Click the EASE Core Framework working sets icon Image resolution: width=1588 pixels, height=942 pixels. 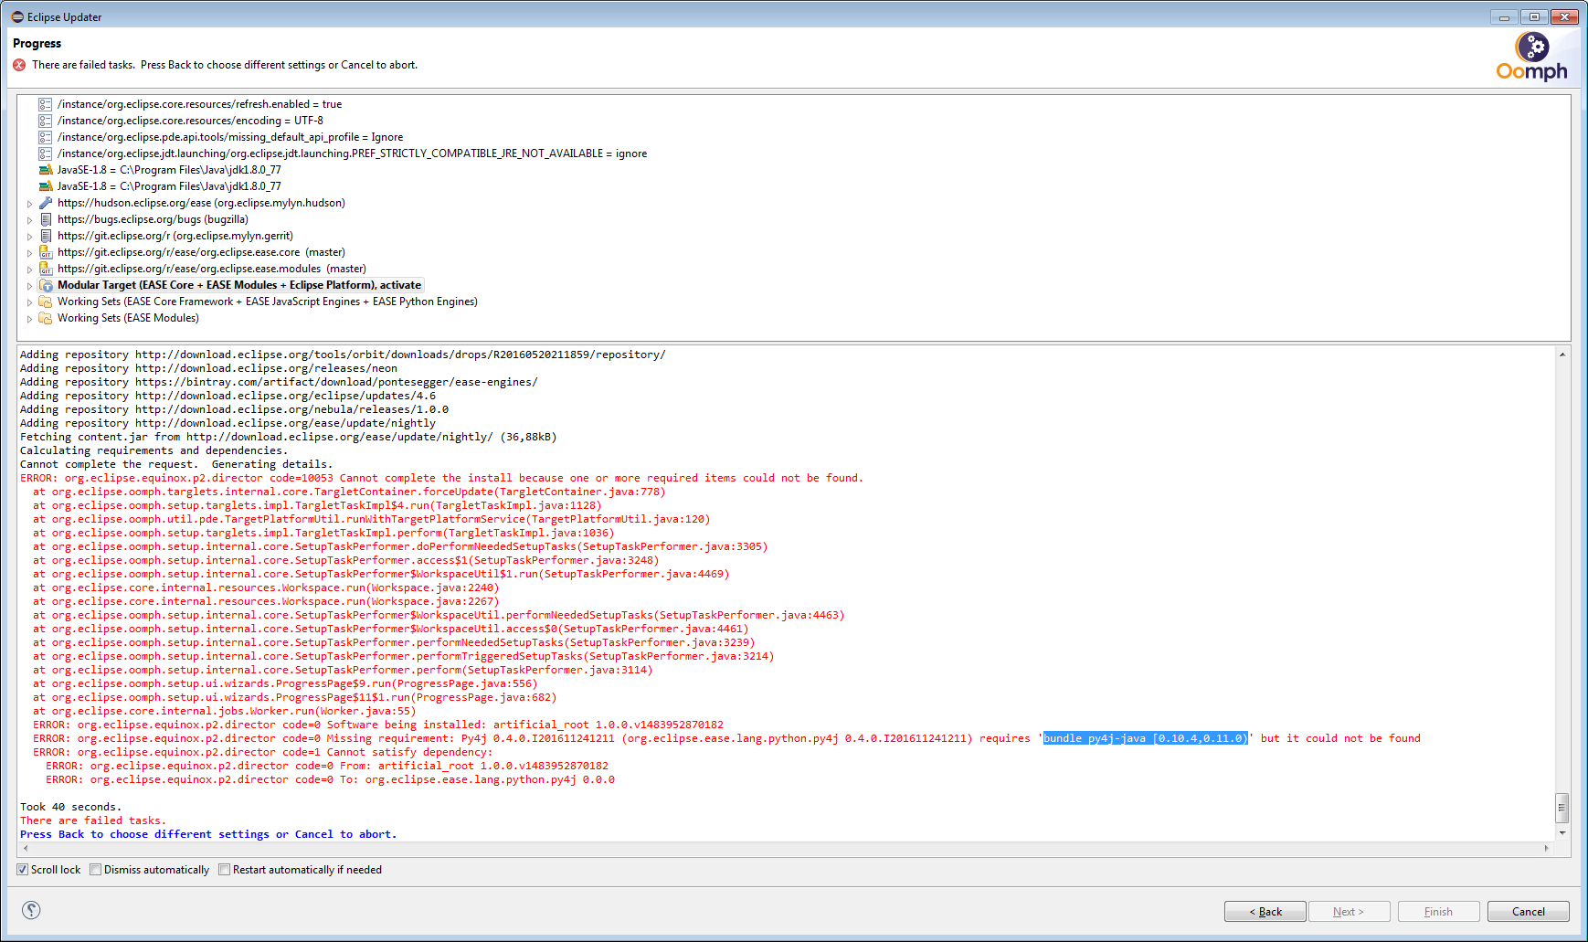(x=45, y=302)
